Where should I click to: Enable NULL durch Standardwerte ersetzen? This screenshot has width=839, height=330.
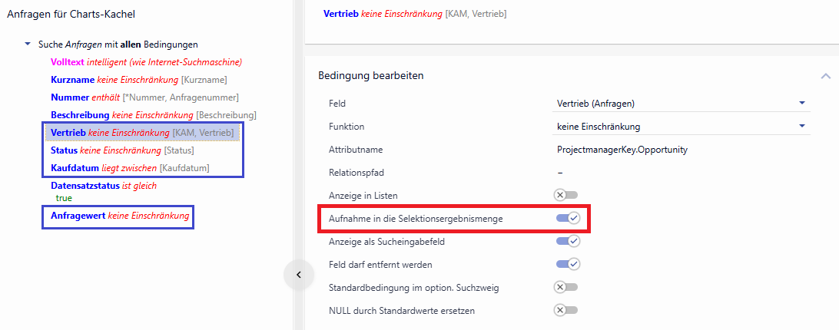[x=567, y=310]
